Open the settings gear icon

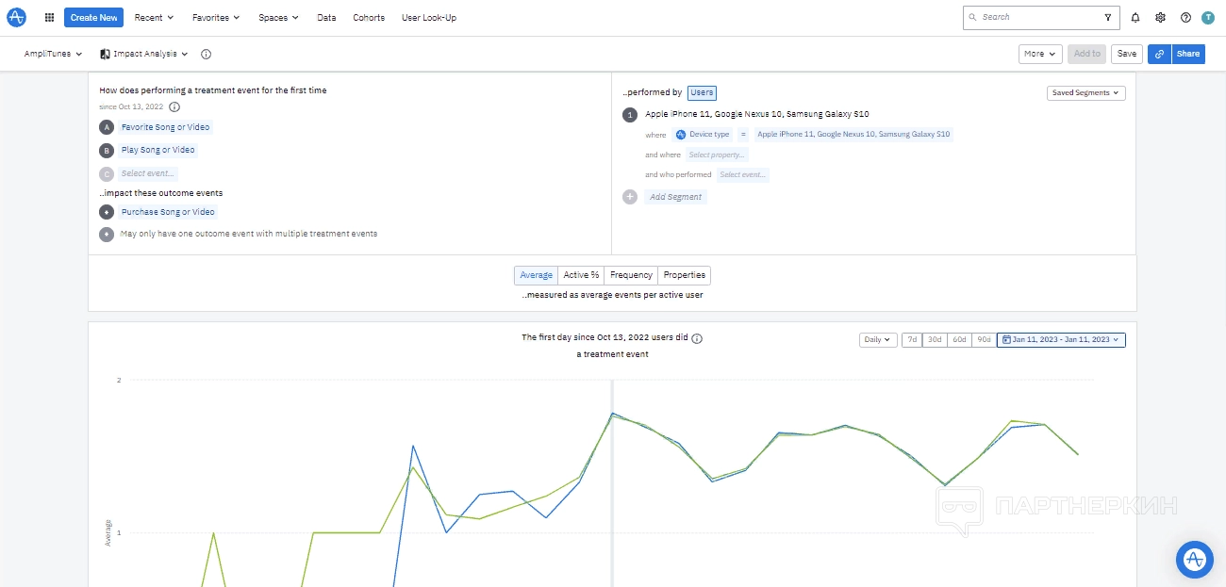point(1161,17)
